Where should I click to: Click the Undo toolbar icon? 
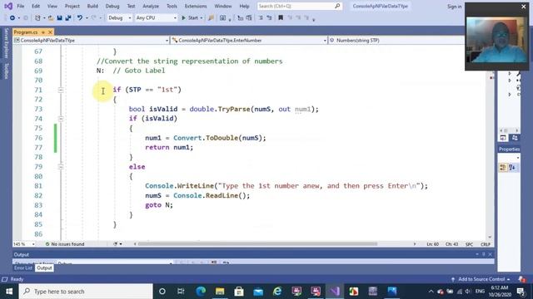point(80,18)
